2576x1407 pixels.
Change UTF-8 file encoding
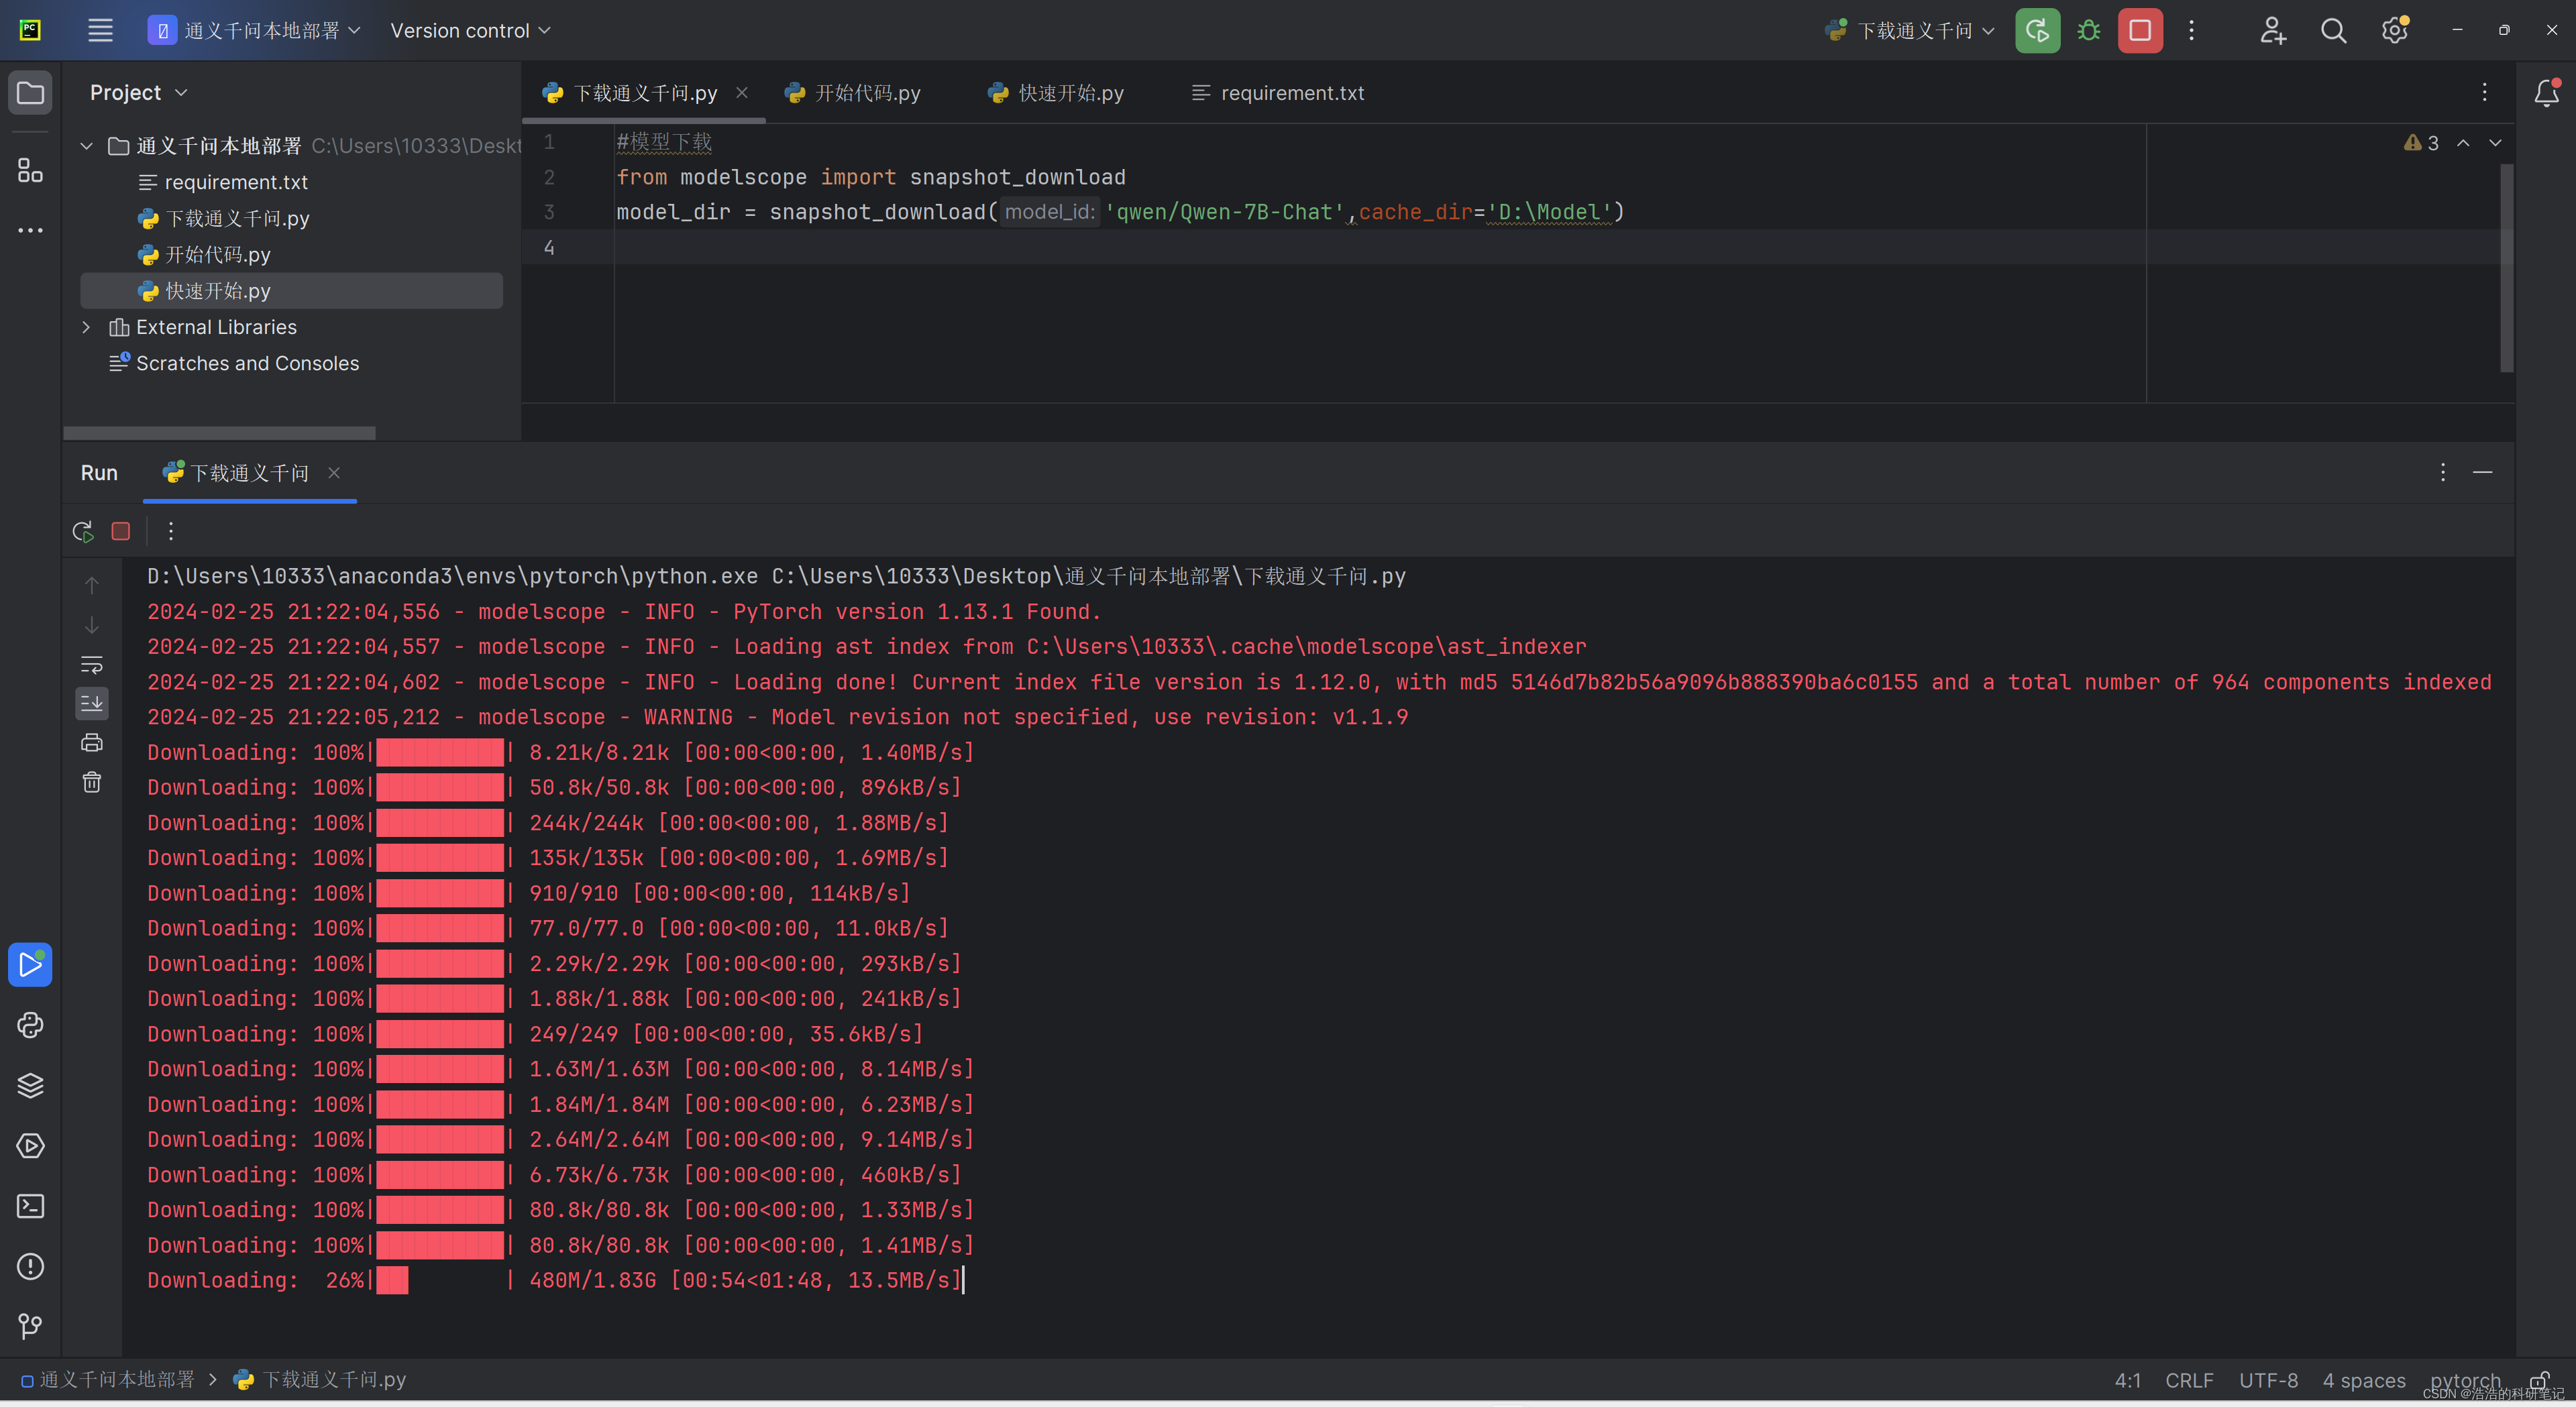2268,1380
